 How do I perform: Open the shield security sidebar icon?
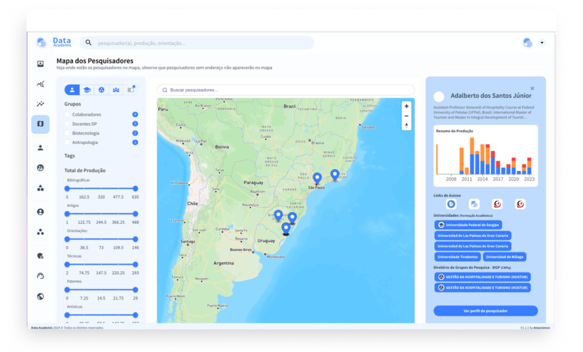coord(40,256)
